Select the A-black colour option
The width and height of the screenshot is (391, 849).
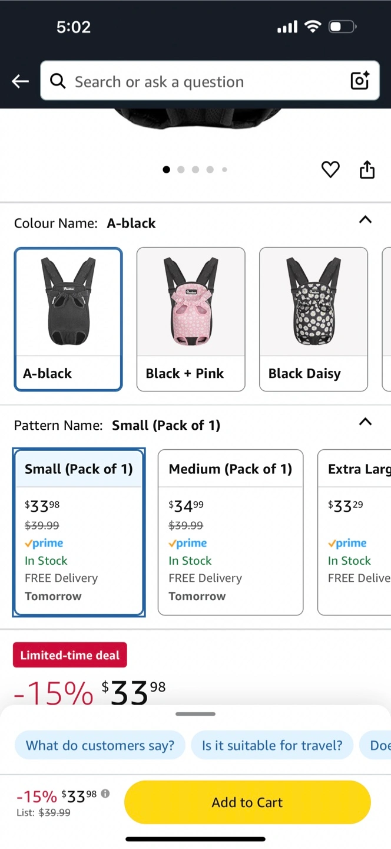tap(68, 319)
